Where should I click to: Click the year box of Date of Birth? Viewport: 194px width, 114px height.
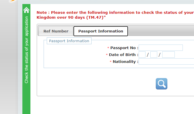[168, 55]
